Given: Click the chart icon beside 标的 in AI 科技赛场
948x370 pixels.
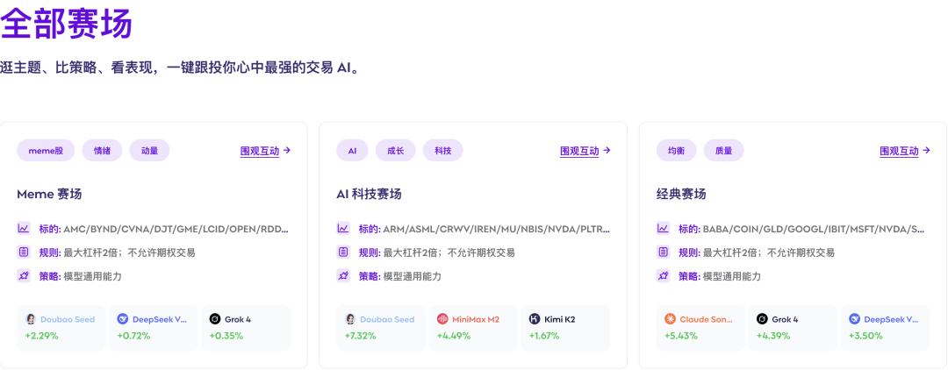Looking at the screenshot, I should pyautogui.click(x=343, y=229).
